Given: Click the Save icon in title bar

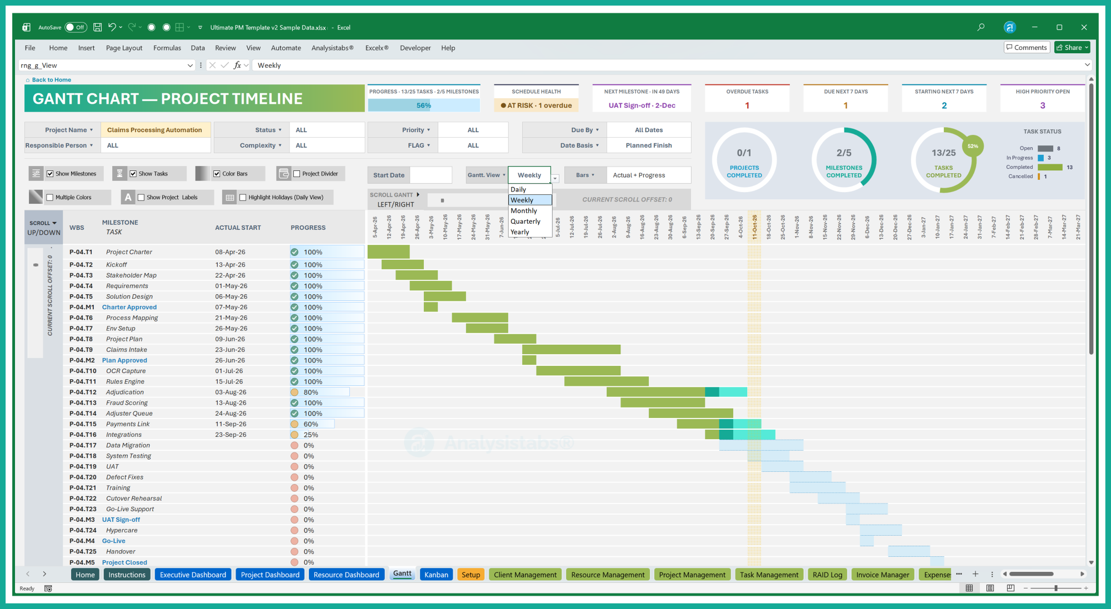Looking at the screenshot, I should coord(98,27).
